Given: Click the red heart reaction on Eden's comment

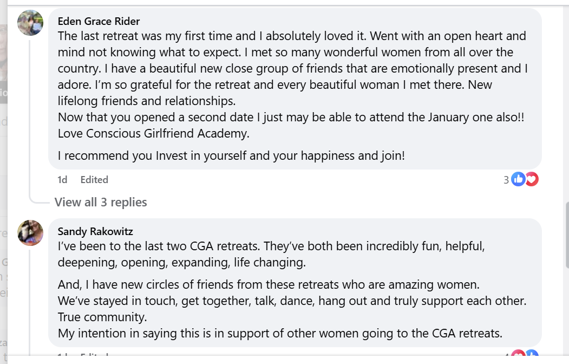Looking at the screenshot, I should coord(532,179).
